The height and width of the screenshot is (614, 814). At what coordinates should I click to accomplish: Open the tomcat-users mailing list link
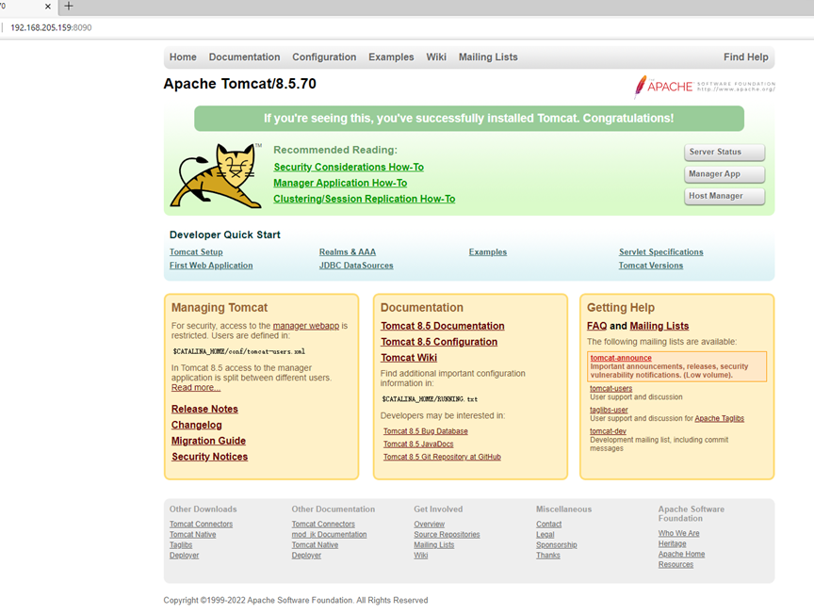[611, 388]
